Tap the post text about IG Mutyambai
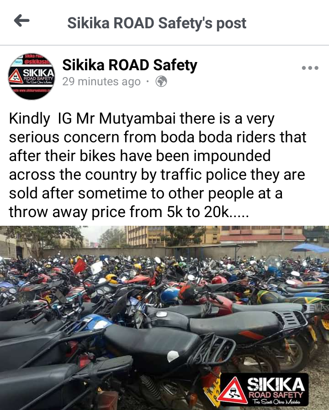Image resolution: width=329 pixels, height=410 pixels. 157,165
